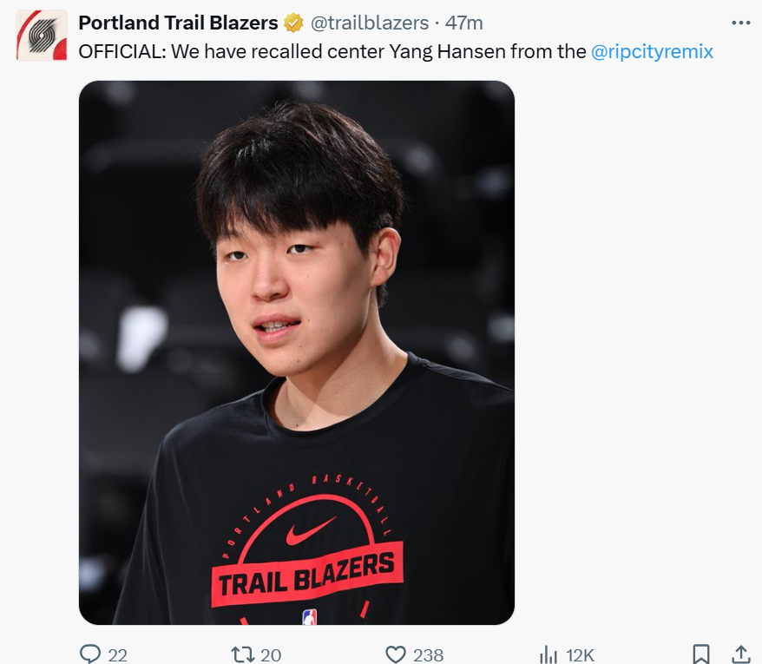Screen dimensions: 762x664
Task: Like the post with the heart icon
Action: pyautogui.click(x=396, y=654)
